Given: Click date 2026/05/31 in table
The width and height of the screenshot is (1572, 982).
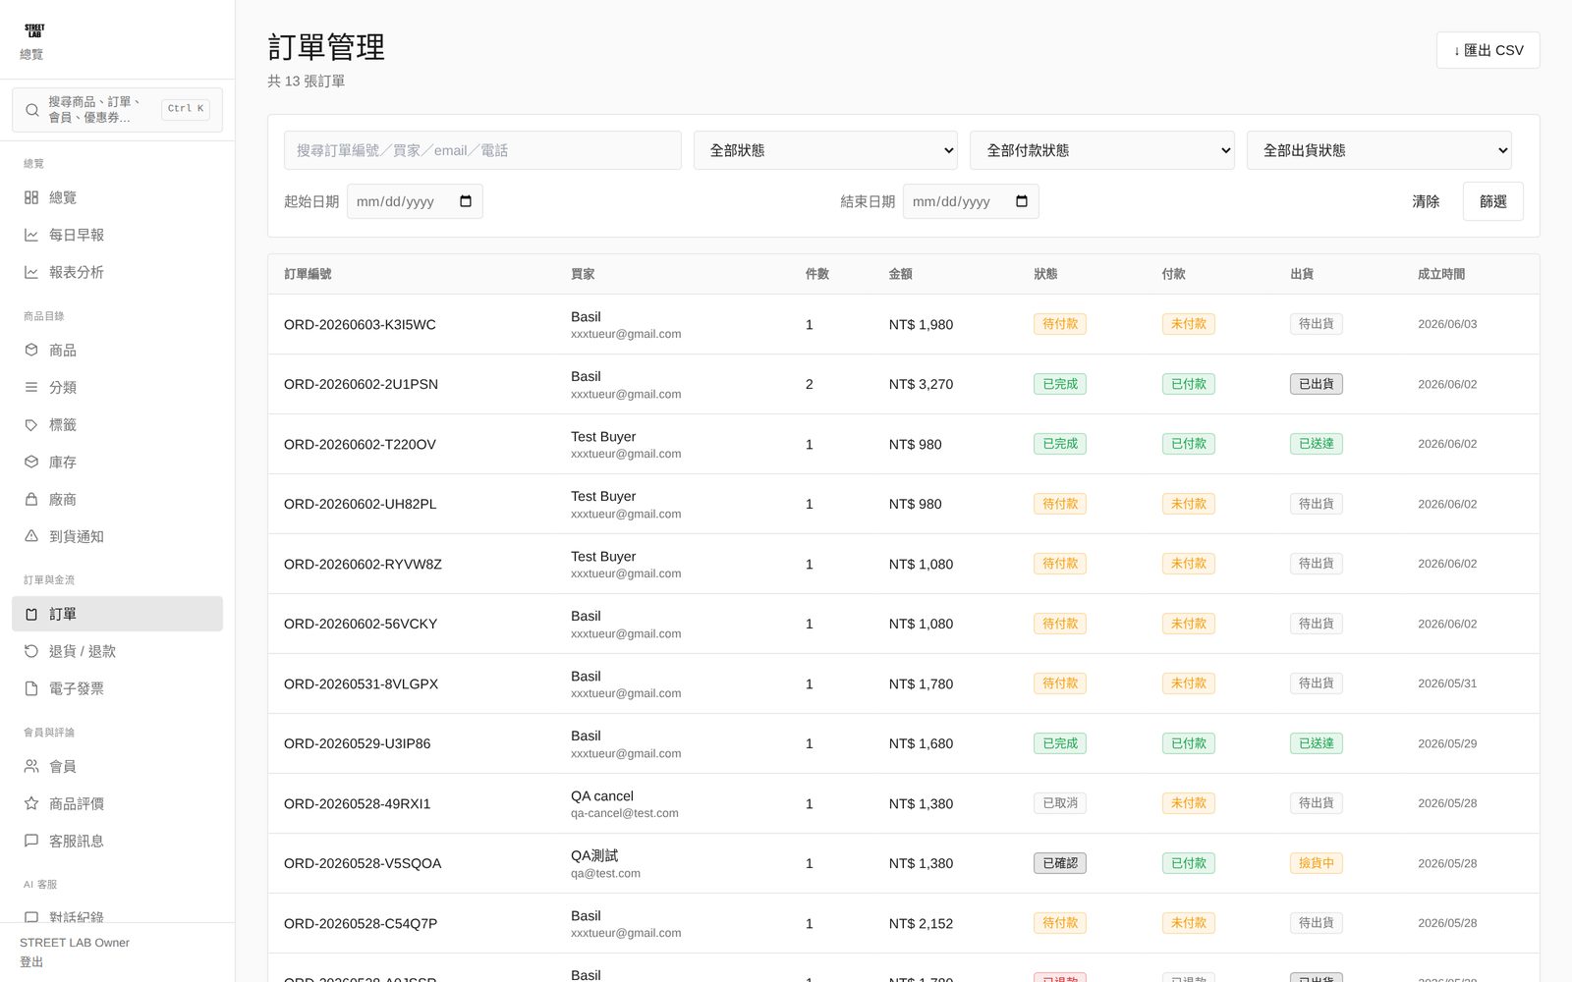Looking at the screenshot, I should [x=1447, y=683].
